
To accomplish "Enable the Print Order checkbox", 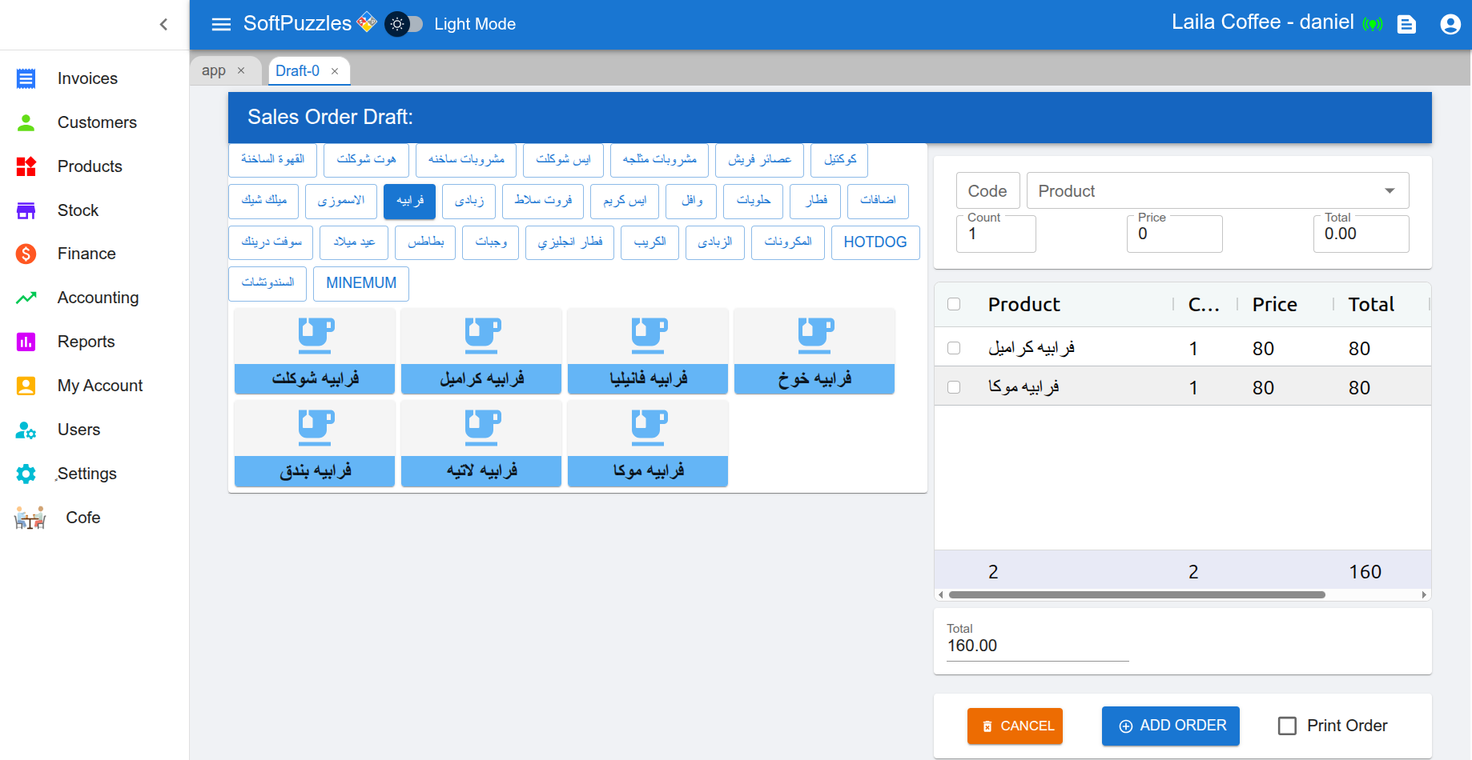I will pyautogui.click(x=1287, y=726).
